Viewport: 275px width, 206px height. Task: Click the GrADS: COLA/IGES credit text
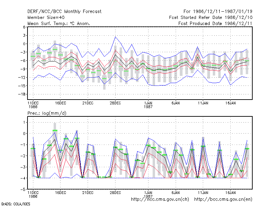pos(15,204)
